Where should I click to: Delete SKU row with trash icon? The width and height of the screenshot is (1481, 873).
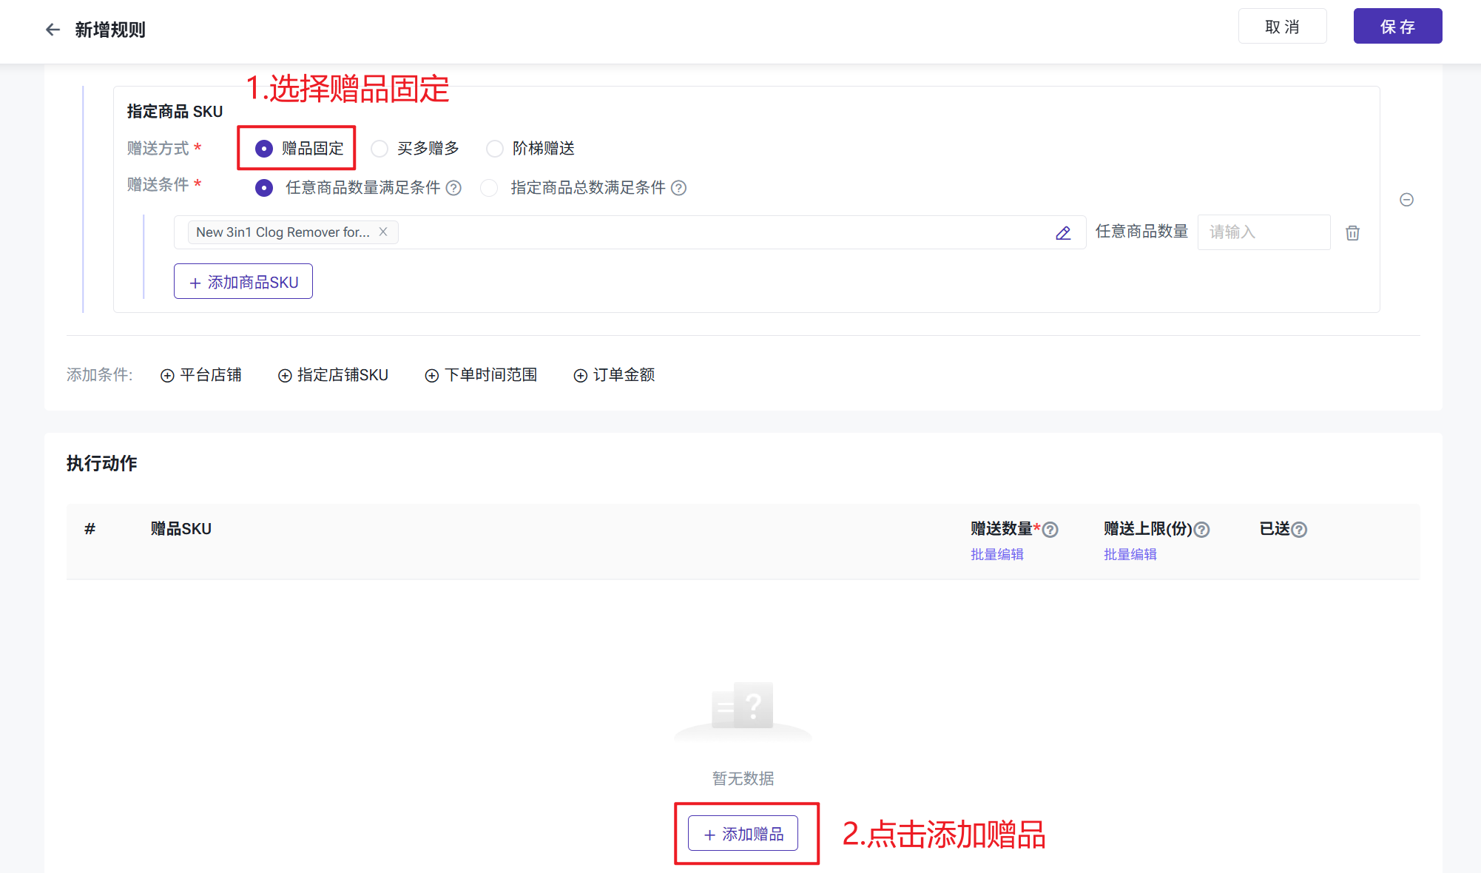pos(1352,233)
